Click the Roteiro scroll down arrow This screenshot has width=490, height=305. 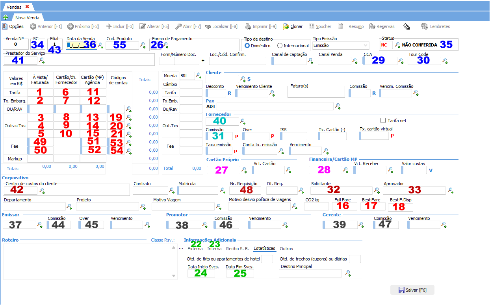click(x=174, y=276)
